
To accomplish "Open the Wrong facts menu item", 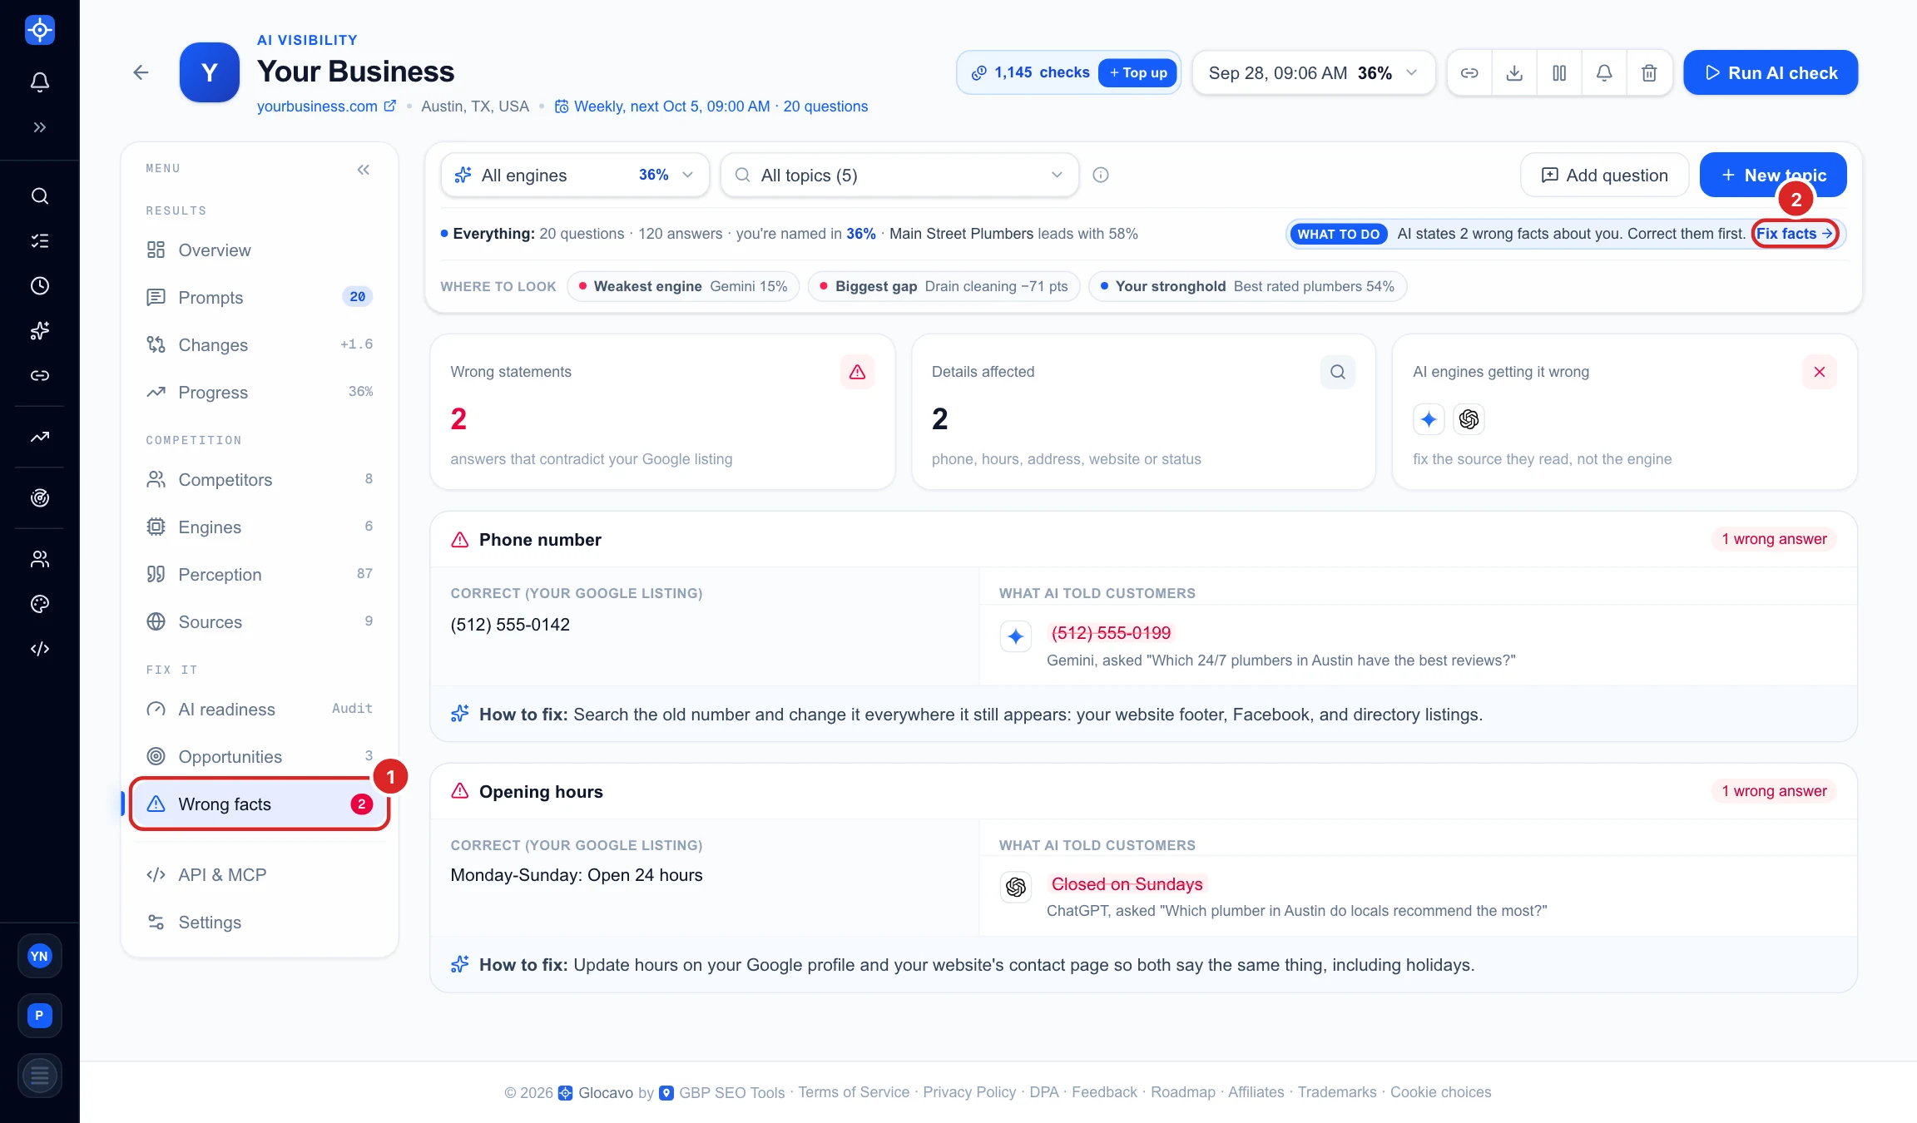I will pyautogui.click(x=260, y=804).
